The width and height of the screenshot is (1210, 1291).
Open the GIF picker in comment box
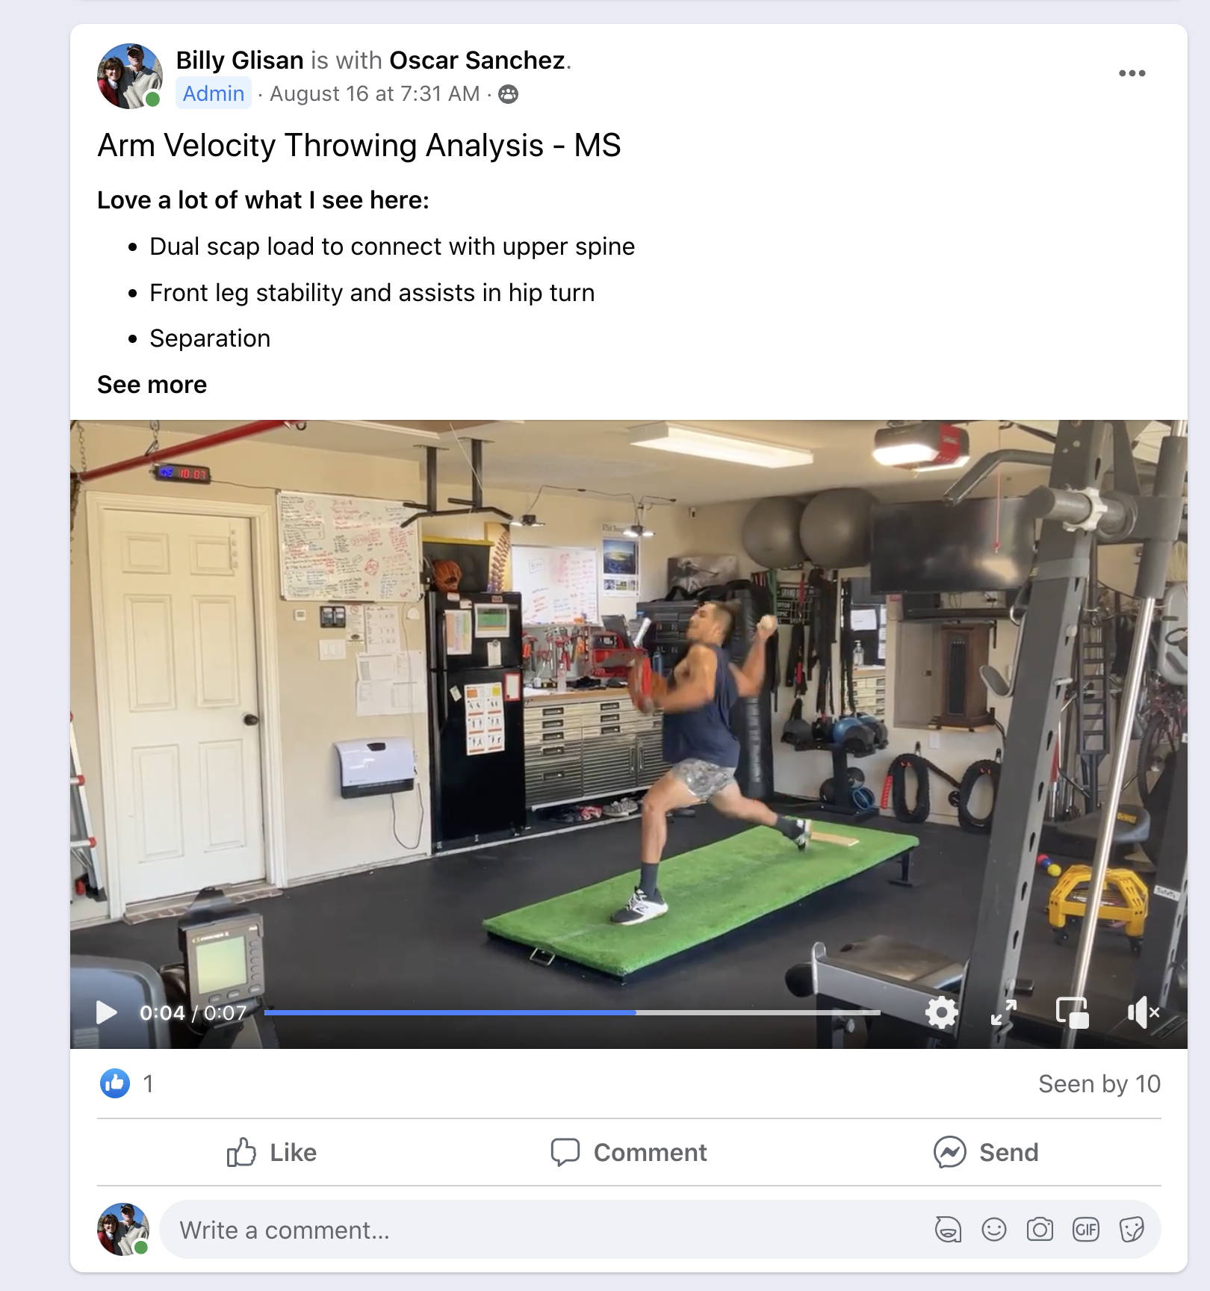pos(1085,1229)
